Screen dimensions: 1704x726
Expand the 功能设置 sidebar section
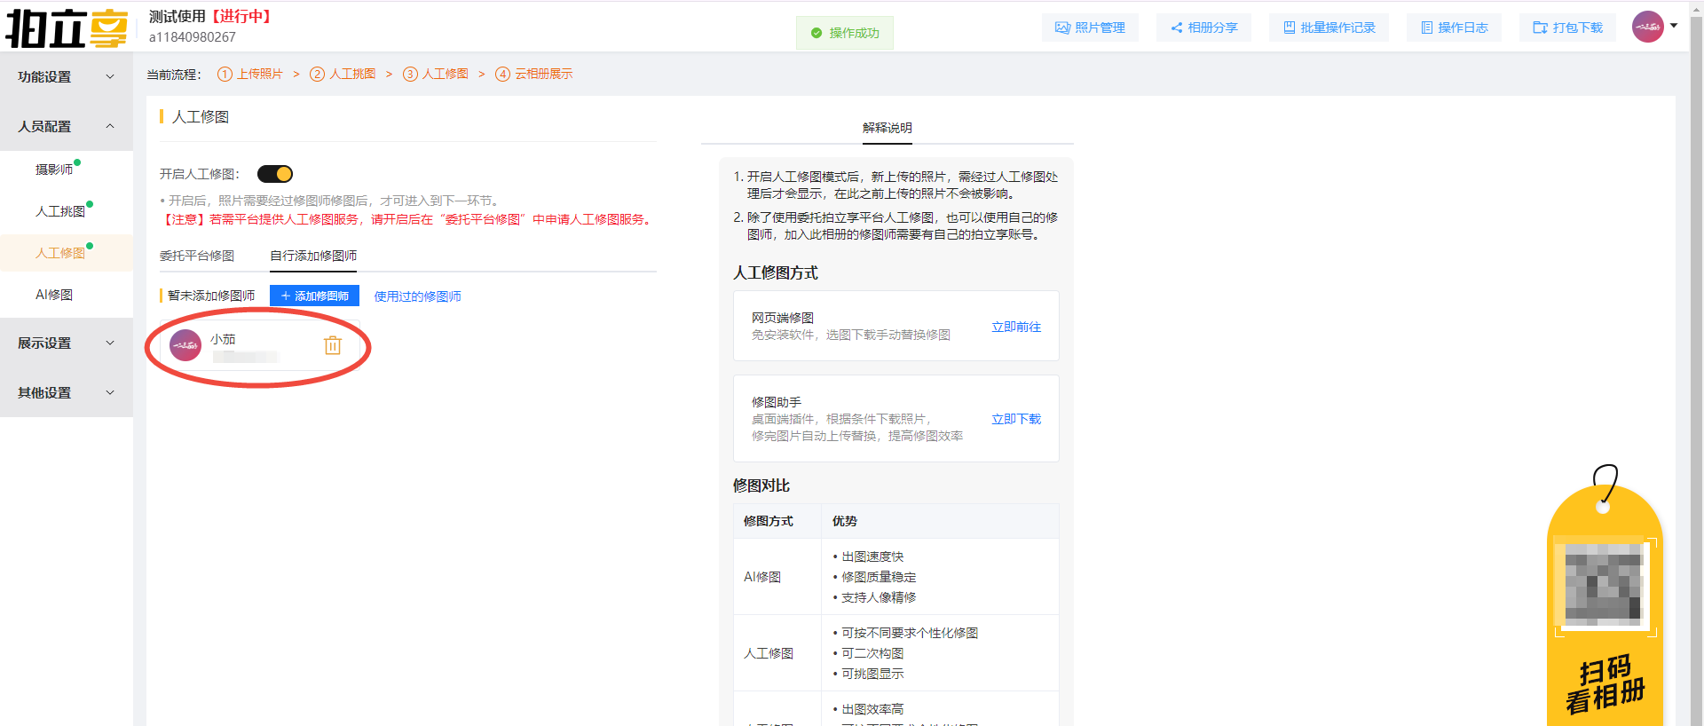point(66,76)
